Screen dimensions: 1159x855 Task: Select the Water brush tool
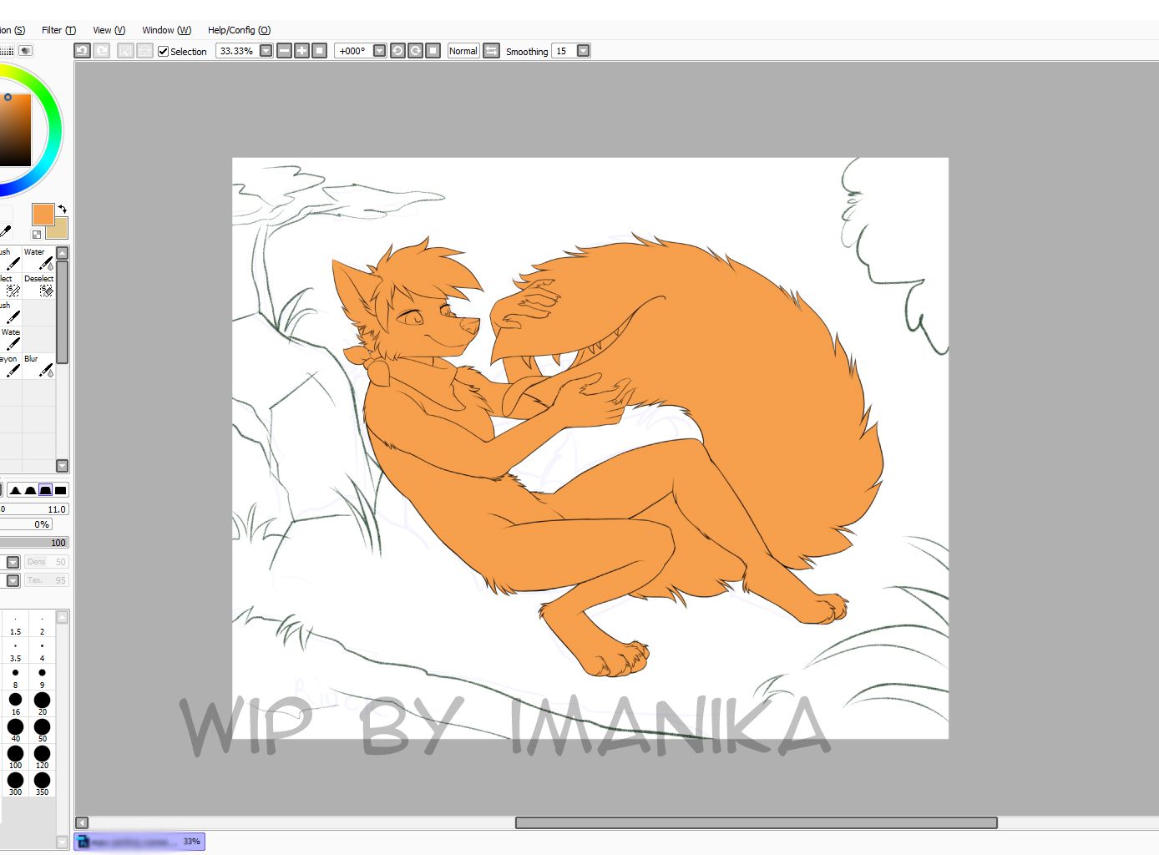pyautogui.click(x=38, y=259)
